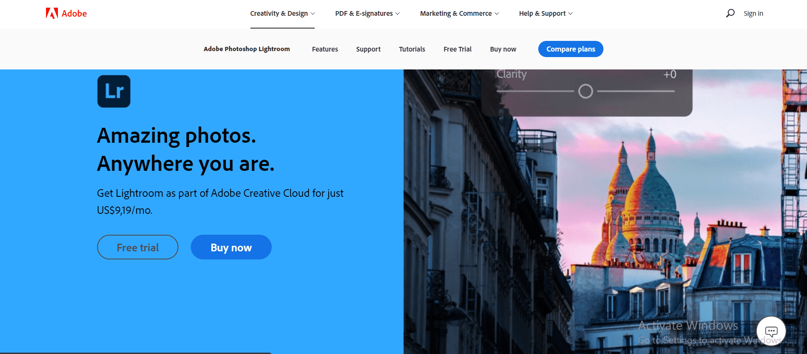Viewport: 807px width, 354px height.
Task: Expand the Creativity & Design menu
Action: [x=282, y=14]
